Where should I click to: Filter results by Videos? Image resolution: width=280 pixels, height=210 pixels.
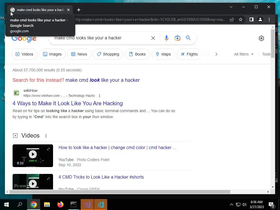(24, 54)
